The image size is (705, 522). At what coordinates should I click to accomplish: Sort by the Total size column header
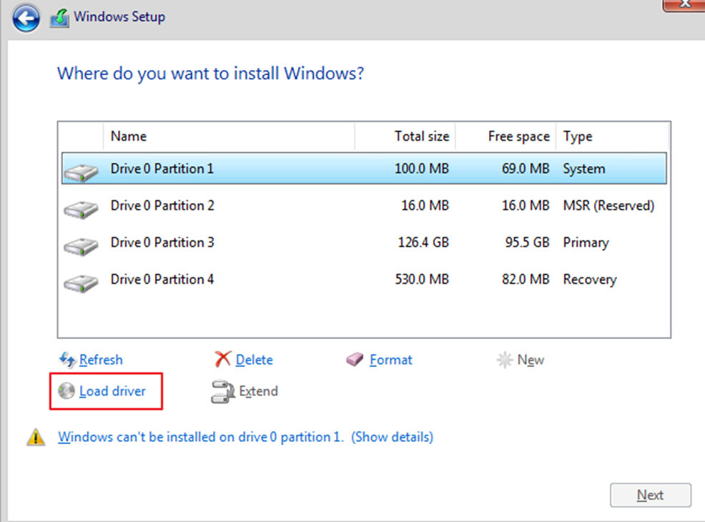point(405,137)
